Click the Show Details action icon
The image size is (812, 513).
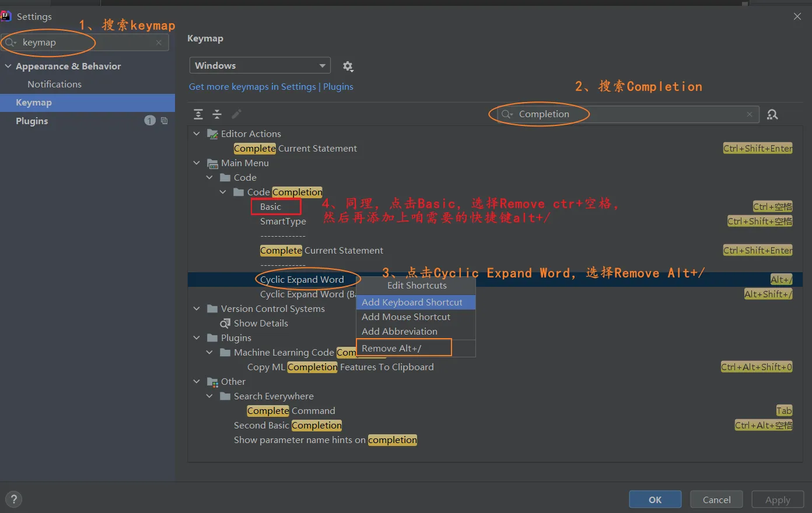[x=225, y=324]
